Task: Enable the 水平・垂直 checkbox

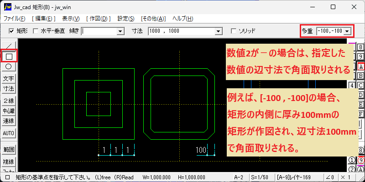Action: [36, 31]
